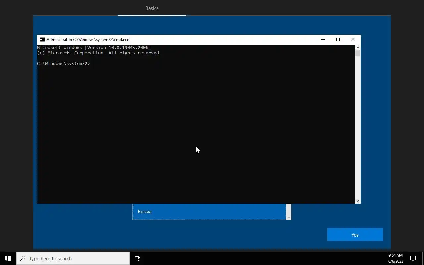Open Task View on the taskbar
The height and width of the screenshot is (265, 424).
[138, 258]
